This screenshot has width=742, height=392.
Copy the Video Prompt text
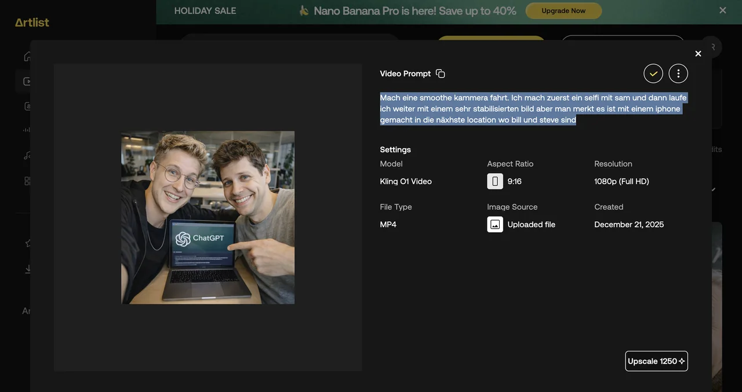[441, 74]
